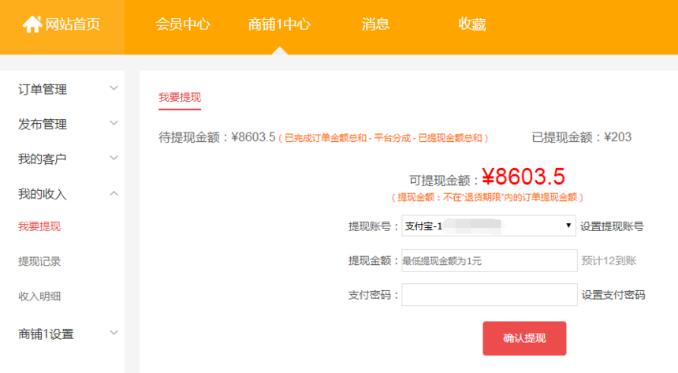Viewport: 678px width, 373px height.
Task: Click the 设置支付密码 link
Action: pyautogui.click(x=613, y=295)
